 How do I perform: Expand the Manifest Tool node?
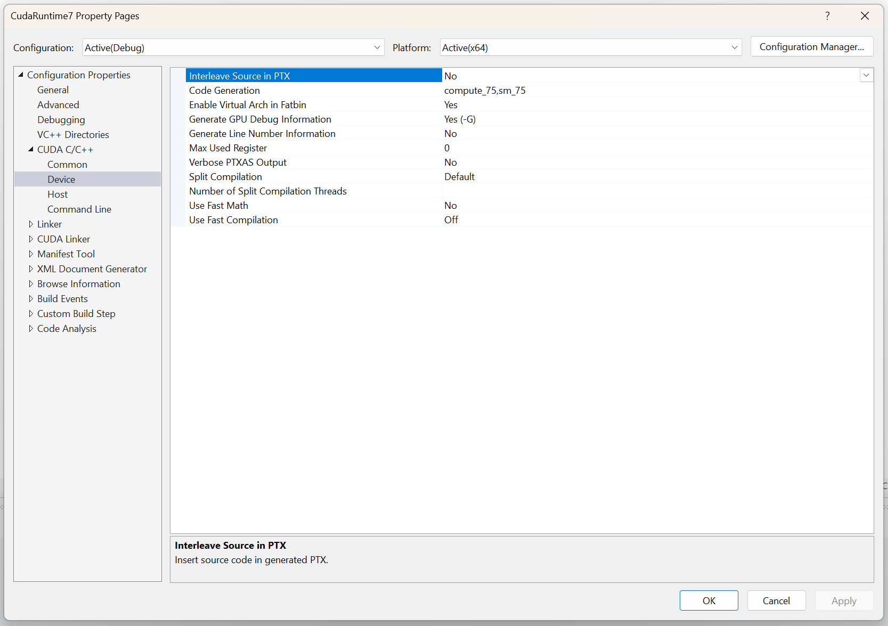point(31,254)
